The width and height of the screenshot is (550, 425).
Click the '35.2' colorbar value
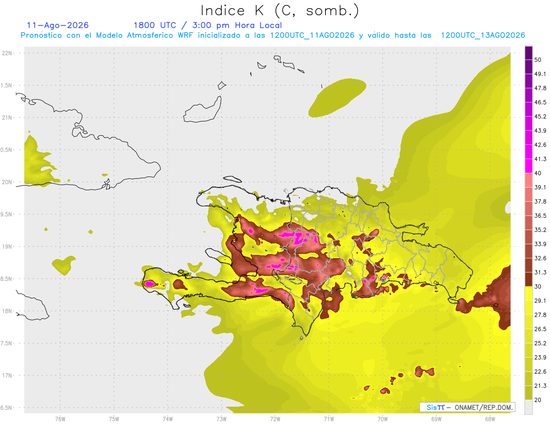tap(540, 230)
